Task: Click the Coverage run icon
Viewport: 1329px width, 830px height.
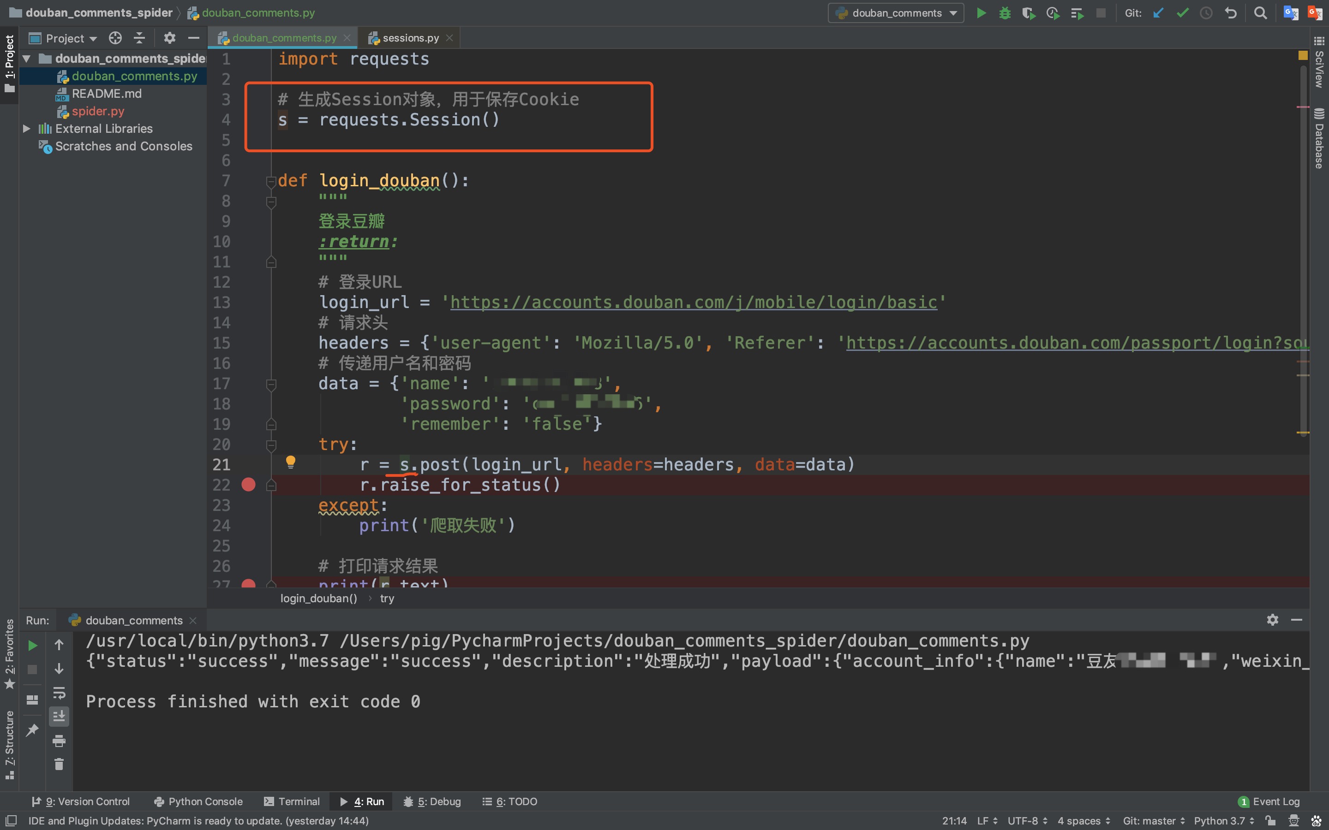Action: (1028, 12)
